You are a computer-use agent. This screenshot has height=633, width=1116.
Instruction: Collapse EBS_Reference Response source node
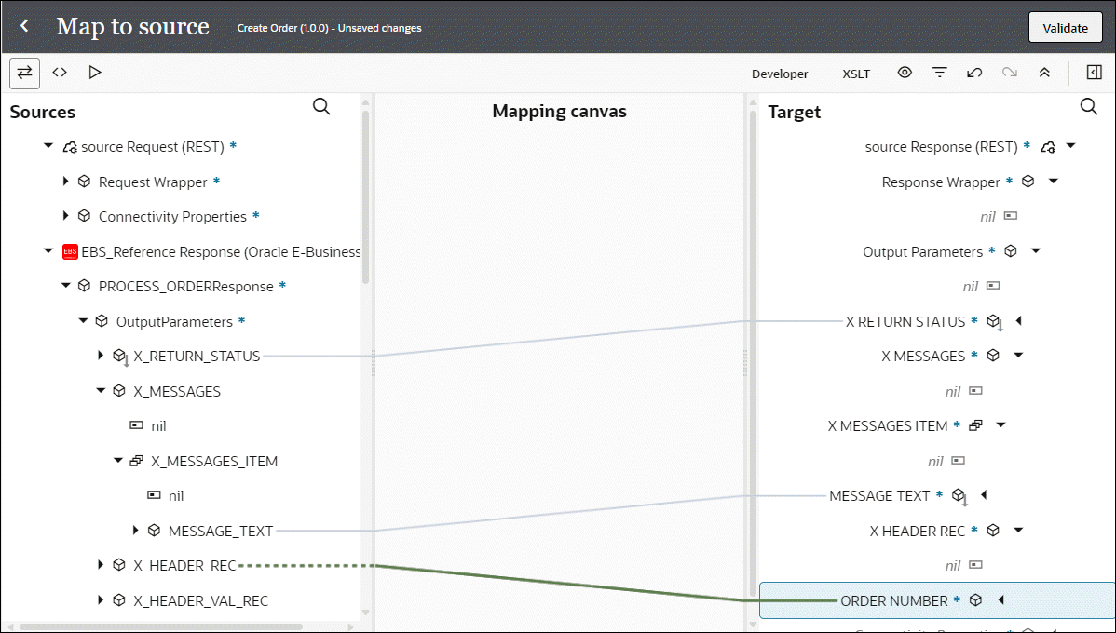48,251
